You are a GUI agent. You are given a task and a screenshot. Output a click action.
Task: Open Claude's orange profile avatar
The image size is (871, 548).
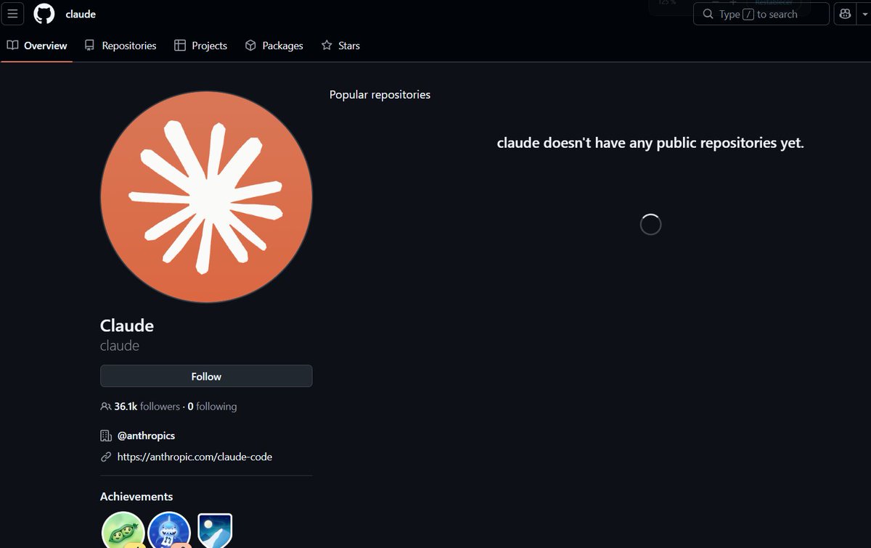coord(206,196)
